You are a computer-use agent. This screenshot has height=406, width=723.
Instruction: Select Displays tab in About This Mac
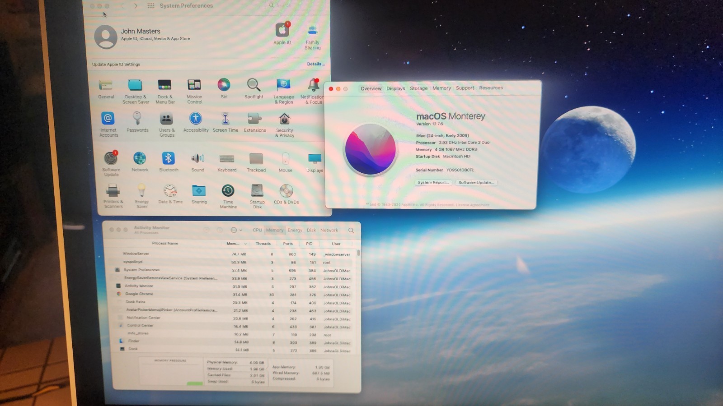coord(395,88)
